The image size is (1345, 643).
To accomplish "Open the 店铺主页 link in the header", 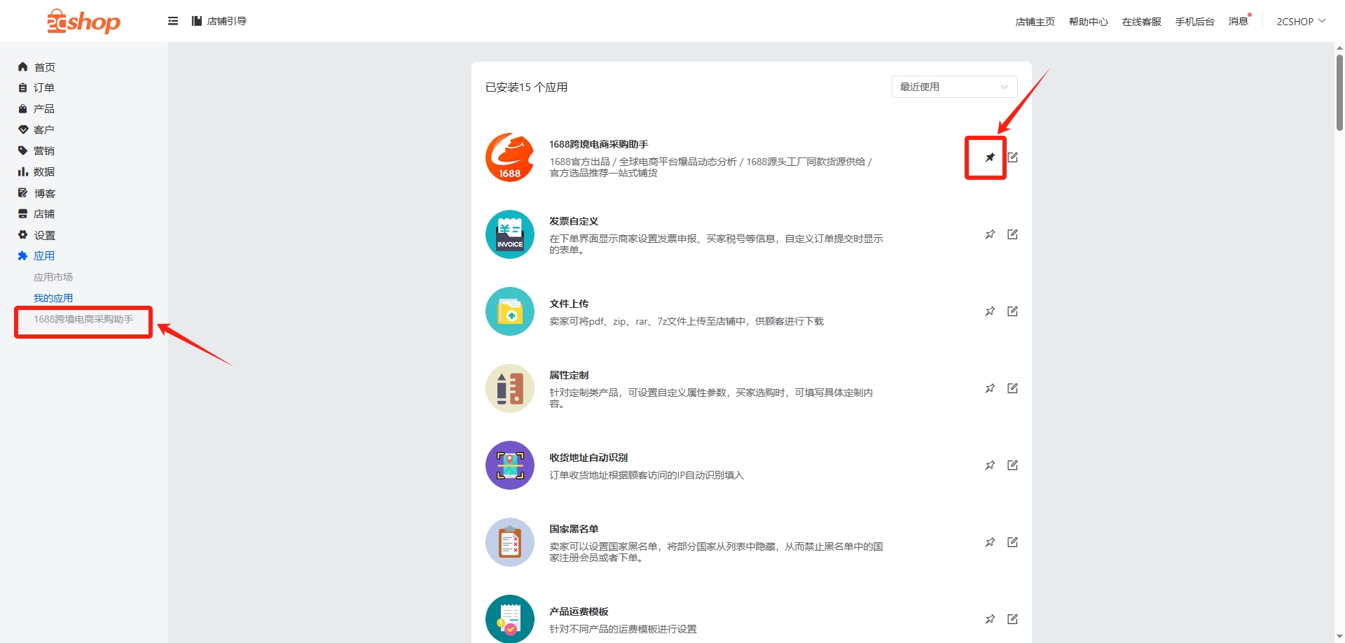I will (x=1035, y=22).
